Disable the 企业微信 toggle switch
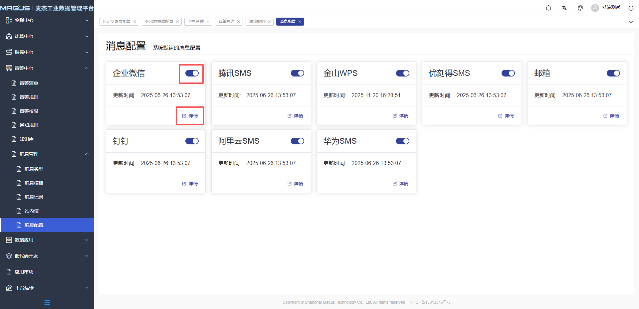 click(192, 73)
